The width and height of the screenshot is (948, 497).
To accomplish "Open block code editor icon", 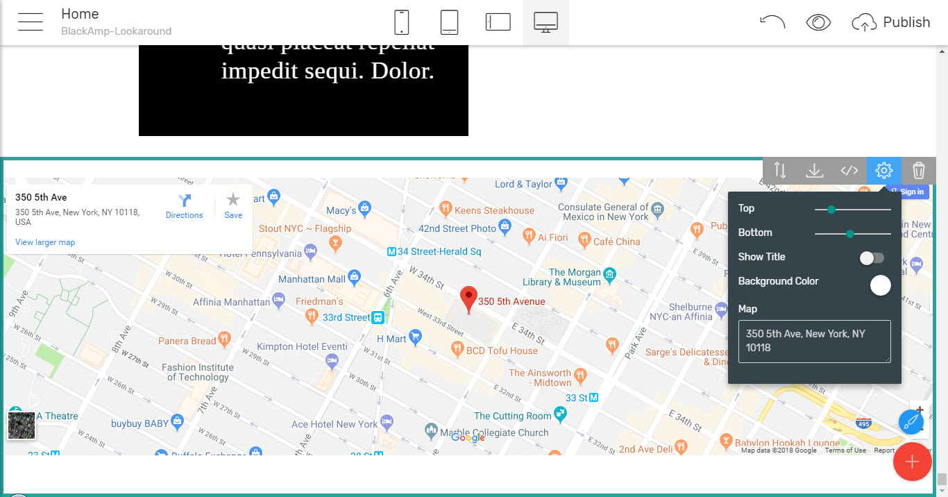I will click(849, 171).
